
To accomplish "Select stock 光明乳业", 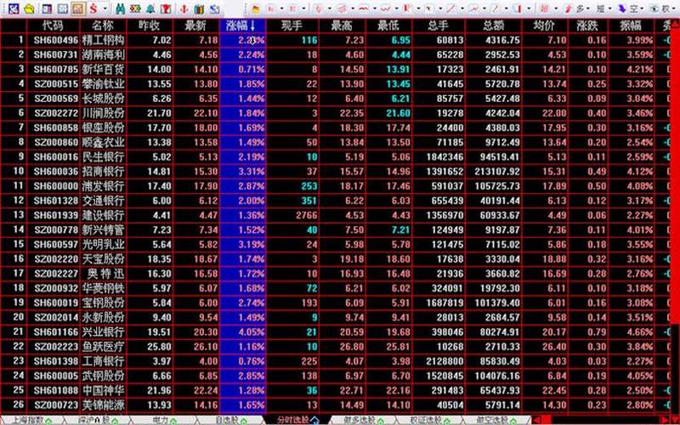I will click(103, 245).
